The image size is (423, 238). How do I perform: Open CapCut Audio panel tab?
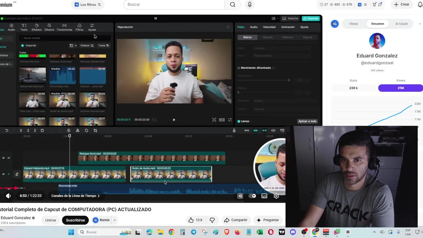(x=11, y=27)
